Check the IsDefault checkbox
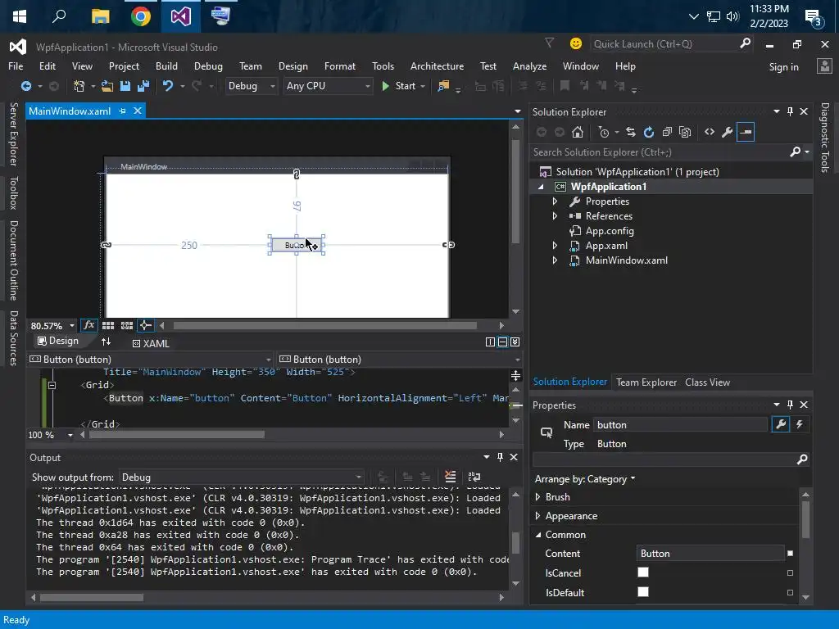839x629 pixels. coord(643,591)
